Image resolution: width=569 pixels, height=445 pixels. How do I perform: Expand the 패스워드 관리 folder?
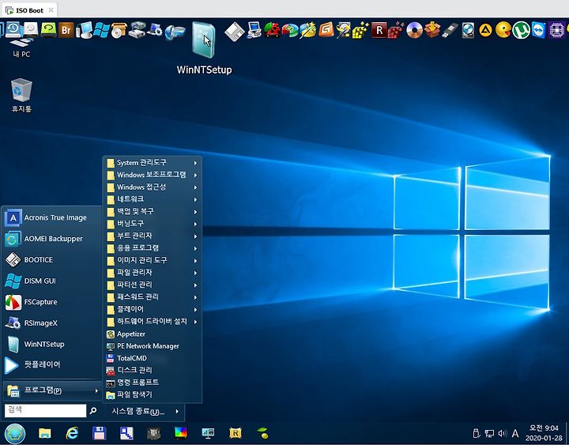[x=153, y=297]
